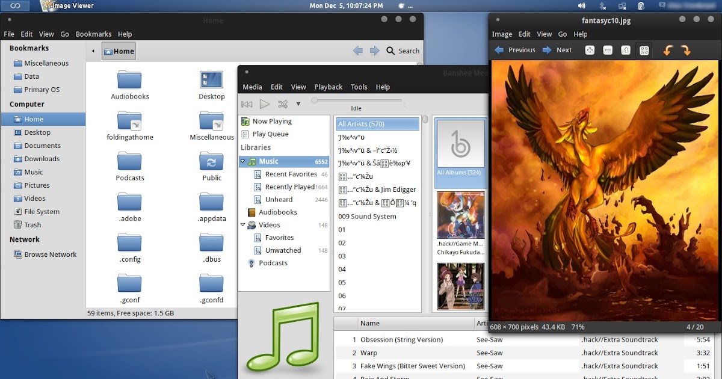Click the Podcasts icon in Banshee's library sidebar
This screenshot has height=379, width=722.
[x=252, y=263]
